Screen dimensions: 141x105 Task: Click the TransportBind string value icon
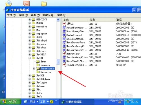pyautogui.click(x=64, y=65)
